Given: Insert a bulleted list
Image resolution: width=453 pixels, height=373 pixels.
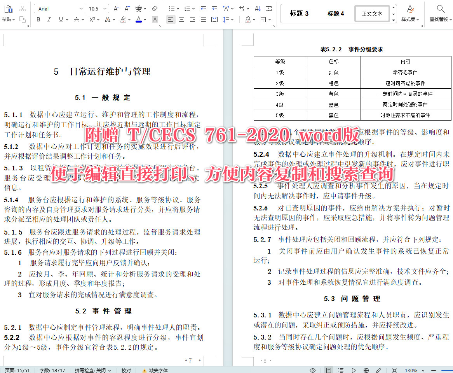Looking at the screenshot, I should (172, 9).
